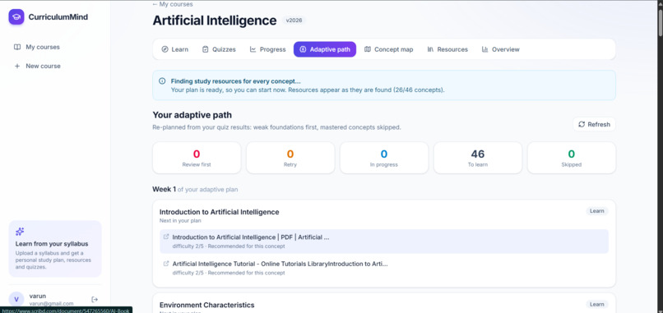The height and width of the screenshot is (313, 663).
Task: Click the varun username in the sidebar
Action: (x=38, y=296)
